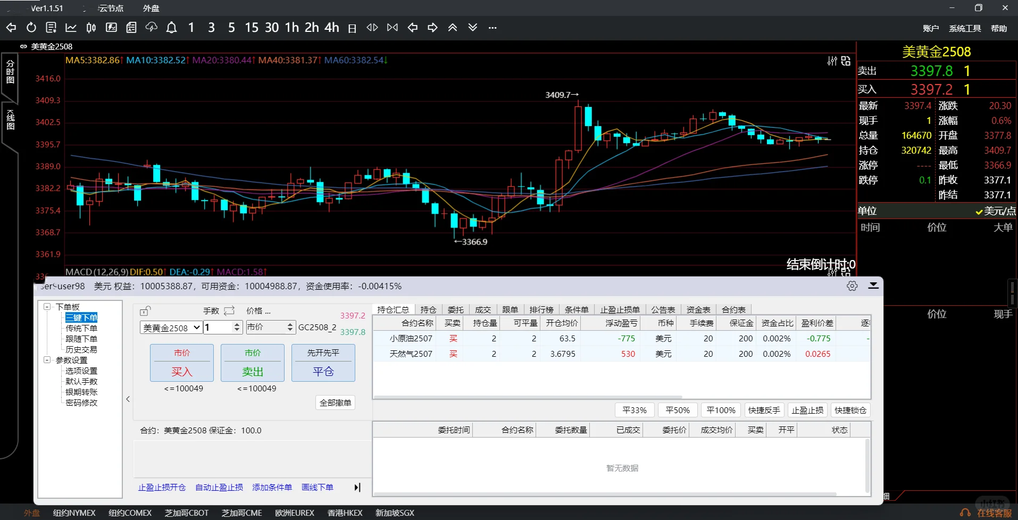Screen dimensions: 1018x520
Task: Click the chart layout icon beside the sliders
Action: pyautogui.click(x=846, y=61)
